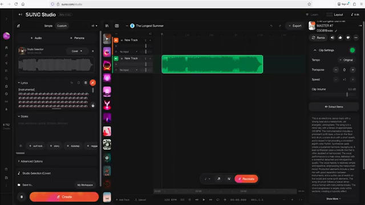Toggle mute on the orange New Track

(x=116, y=40)
